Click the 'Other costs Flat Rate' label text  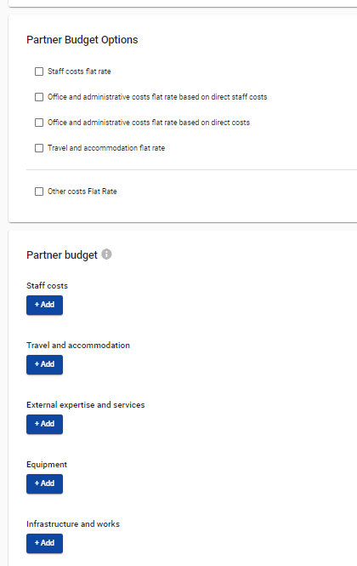82,192
